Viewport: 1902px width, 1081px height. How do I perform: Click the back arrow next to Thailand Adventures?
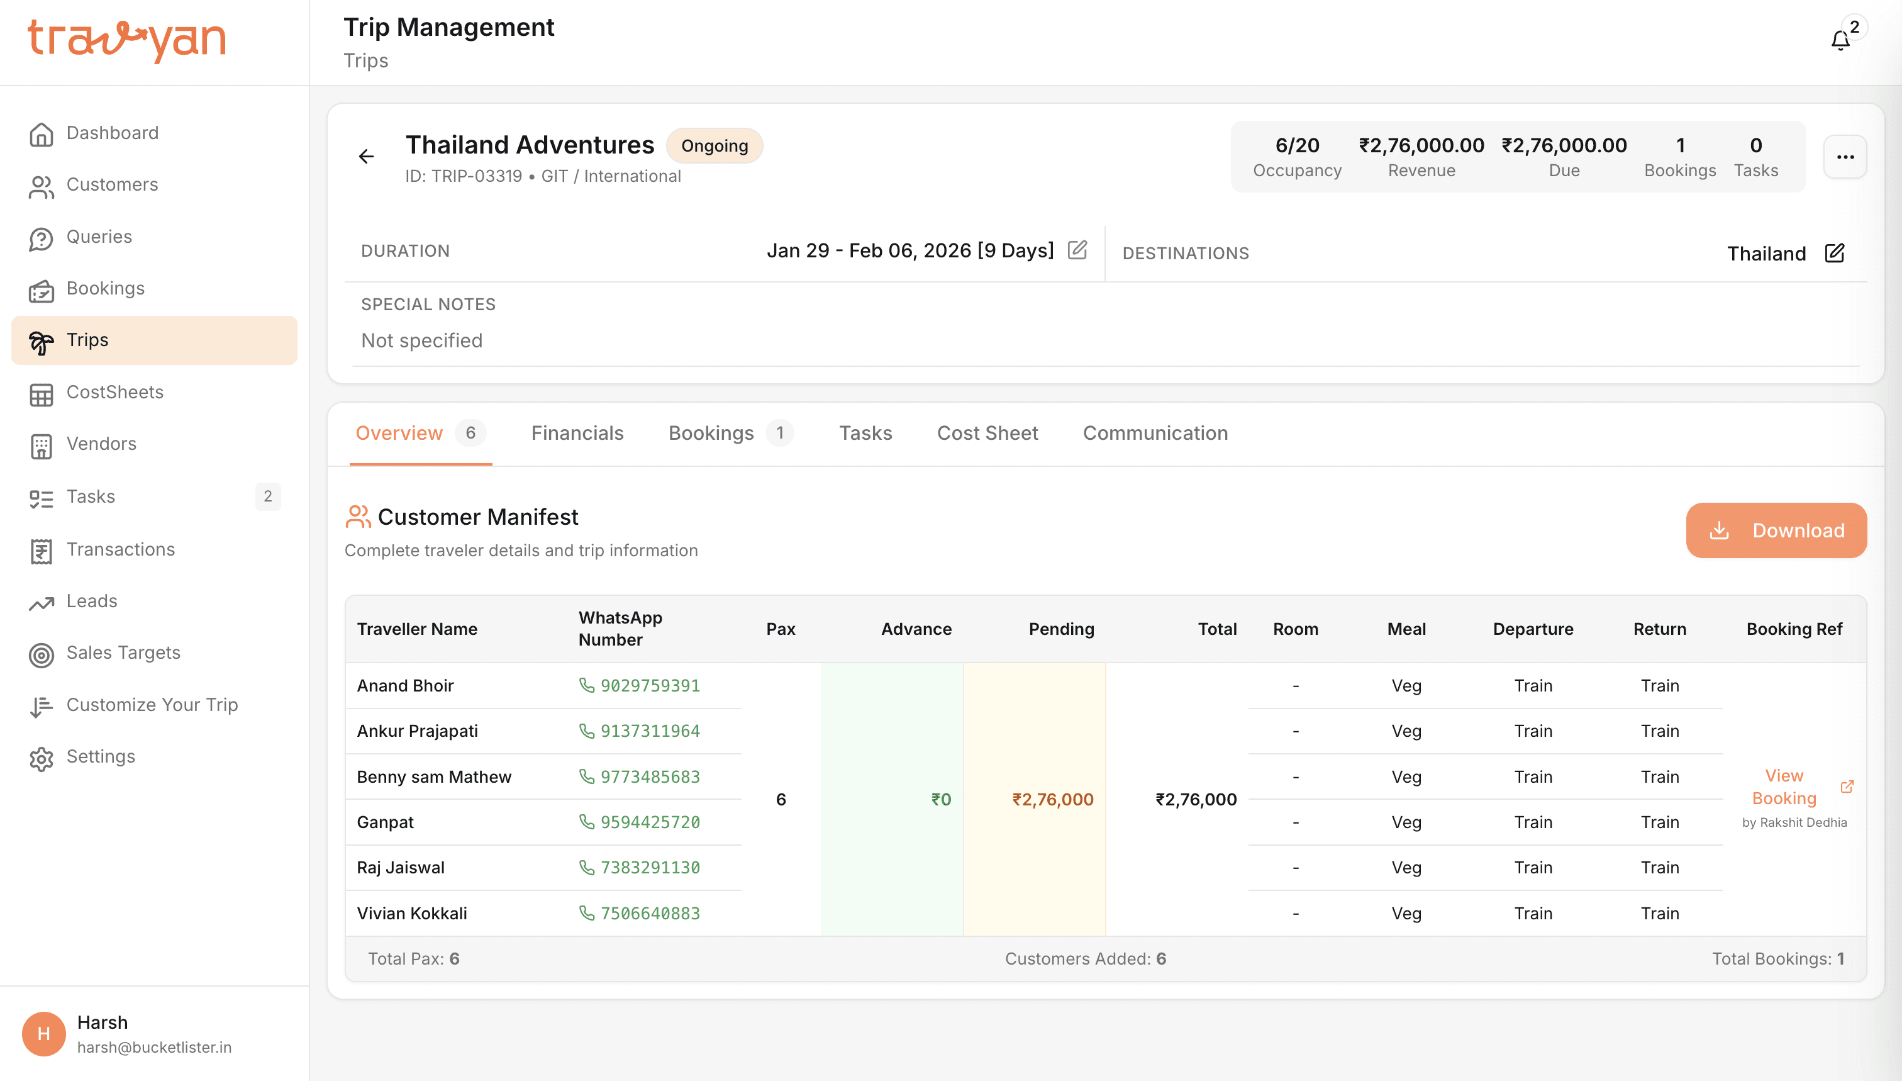click(367, 157)
